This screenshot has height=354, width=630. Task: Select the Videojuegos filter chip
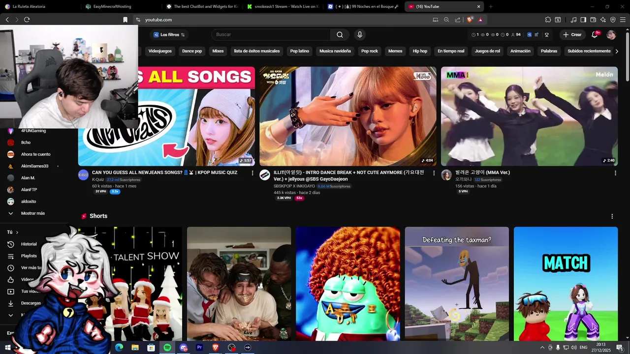(160, 51)
